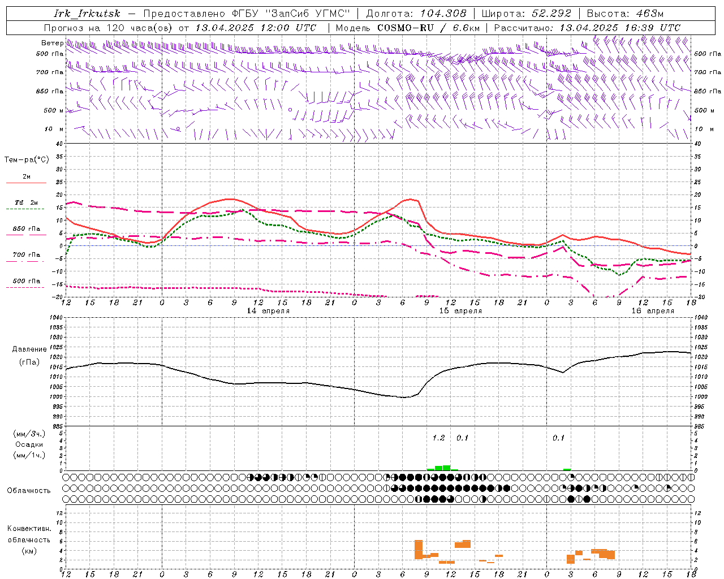This screenshot has height=579, width=724.
Task: Click the 'Td 2м' dew point legend entry
Action: point(26,202)
